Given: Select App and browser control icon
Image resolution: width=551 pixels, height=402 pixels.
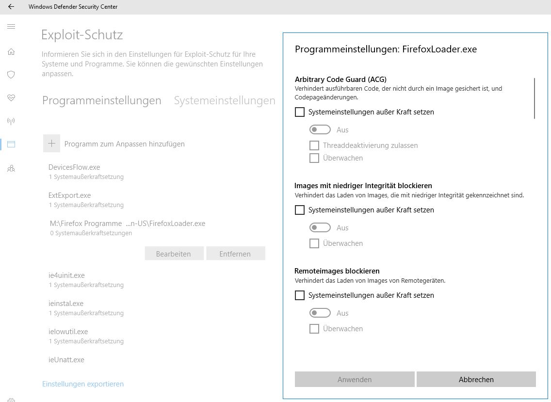Looking at the screenshot, I should [11, 144].
